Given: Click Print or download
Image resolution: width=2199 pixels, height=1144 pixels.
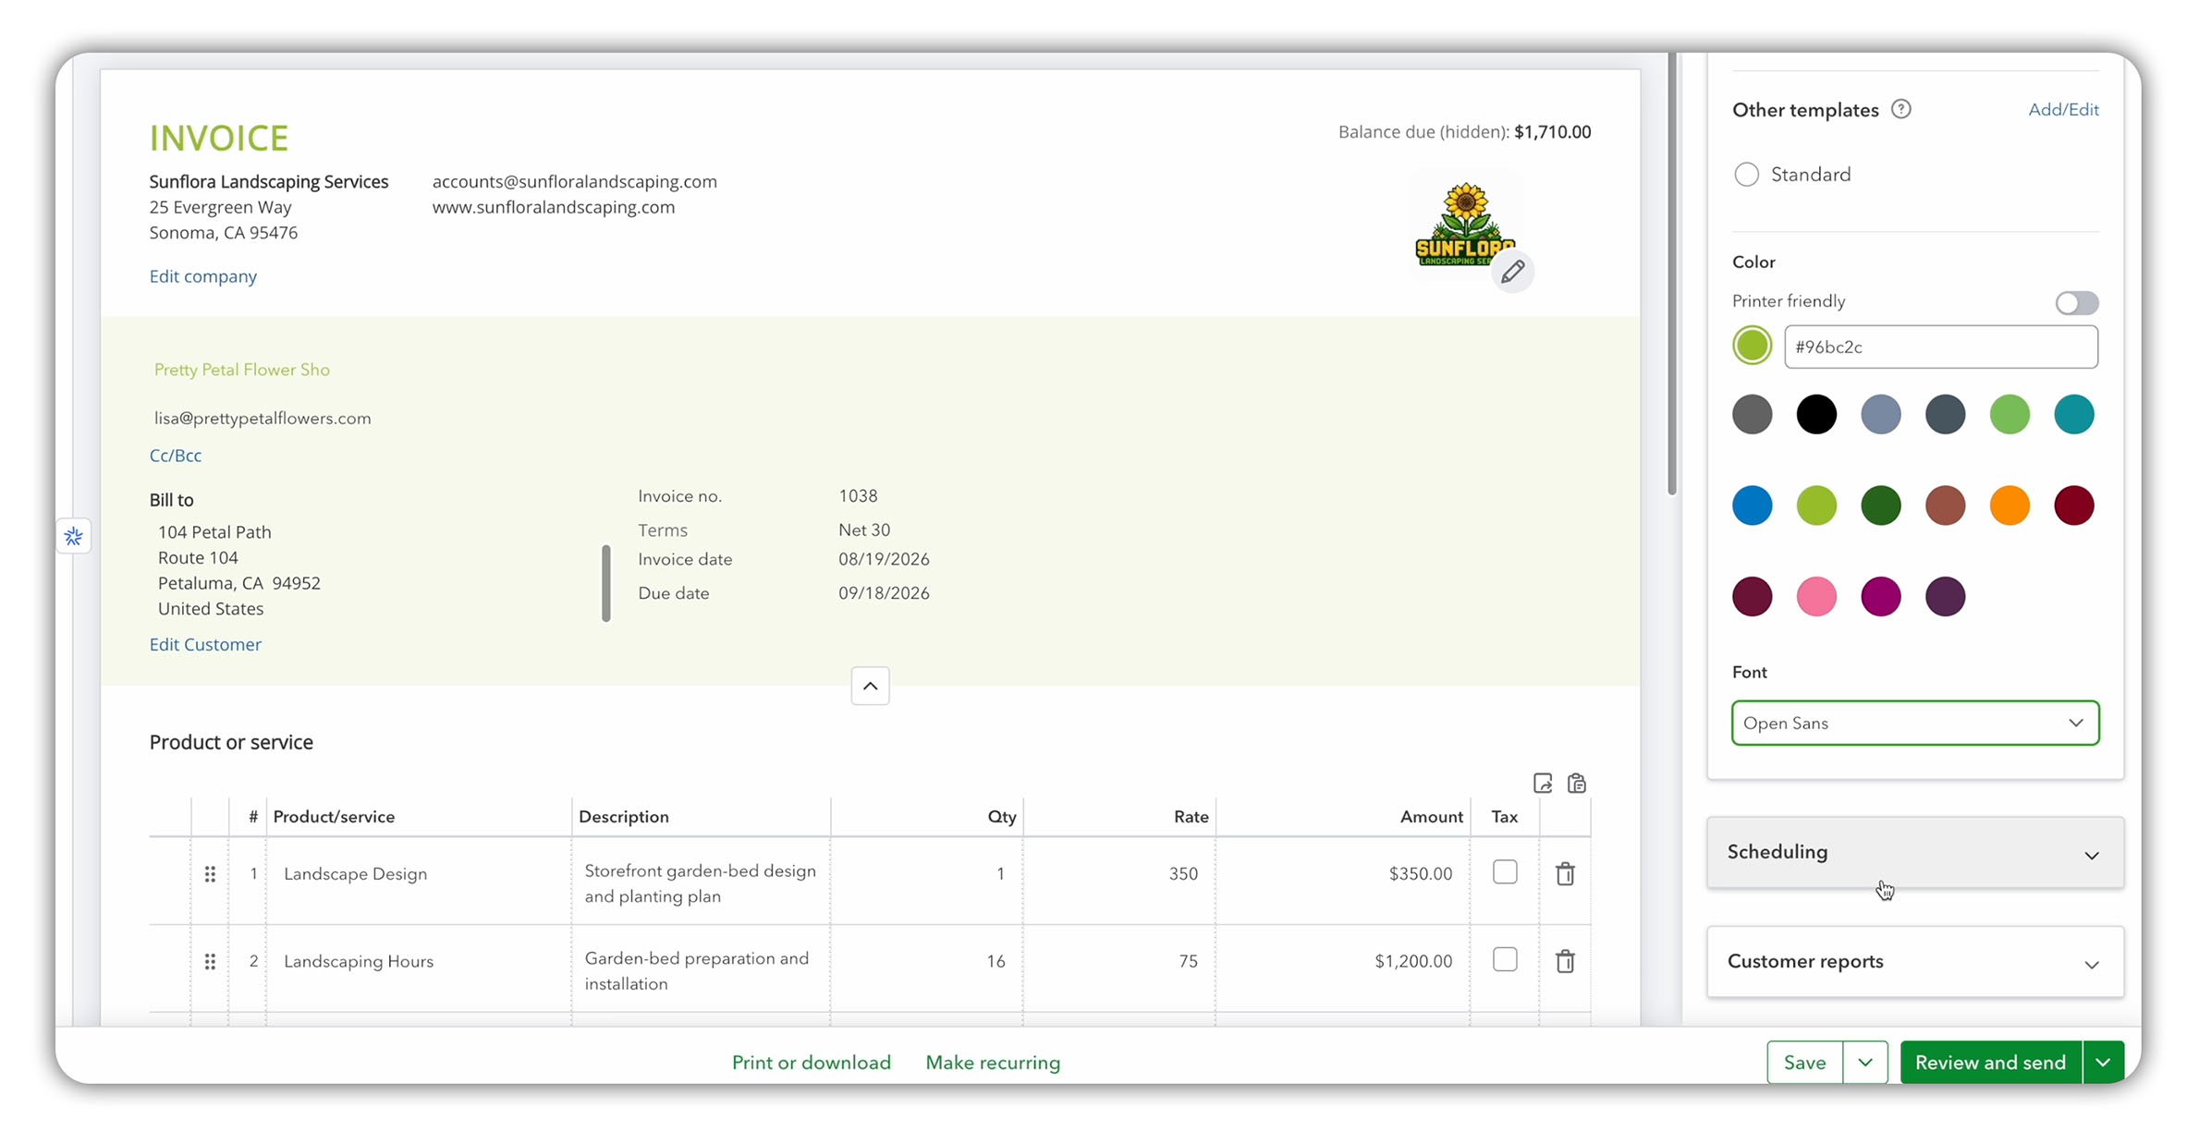Looking at the screenshot, I should point(811,1063).
